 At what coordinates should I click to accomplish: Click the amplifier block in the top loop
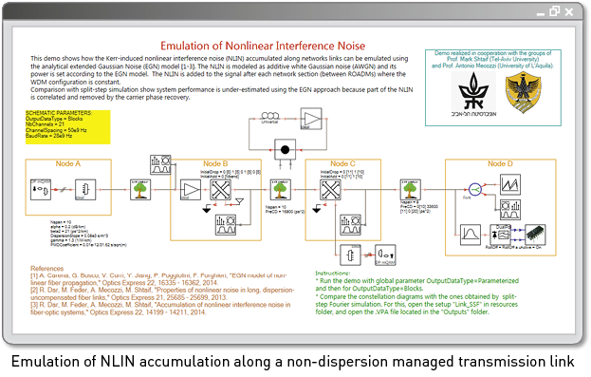click(311, 119)
